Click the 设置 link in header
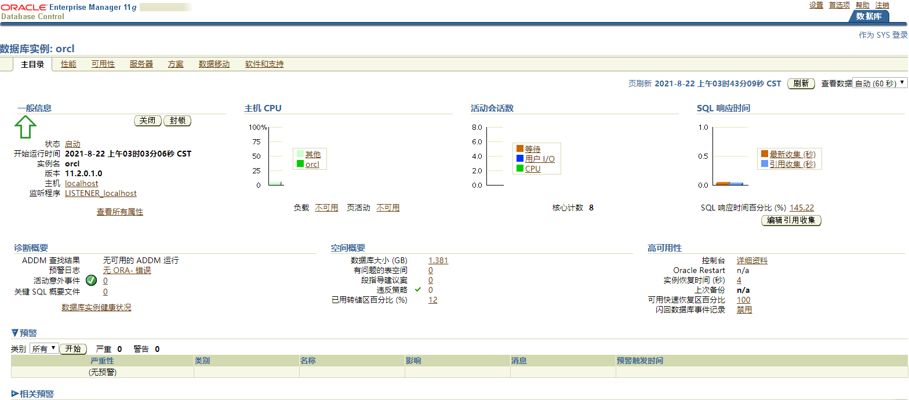The image size is (909, 400). (816, 5)
